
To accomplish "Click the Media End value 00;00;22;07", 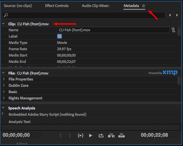I will (x=66, y=62).
